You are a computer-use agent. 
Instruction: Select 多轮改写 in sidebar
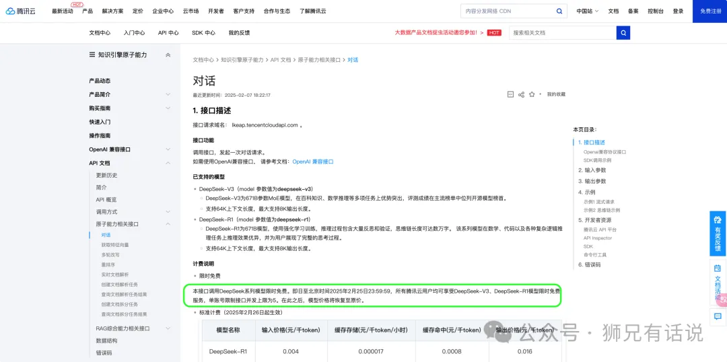110,254
